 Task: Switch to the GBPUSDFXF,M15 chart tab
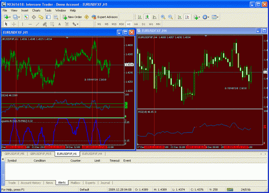click(x=40, y=154)
